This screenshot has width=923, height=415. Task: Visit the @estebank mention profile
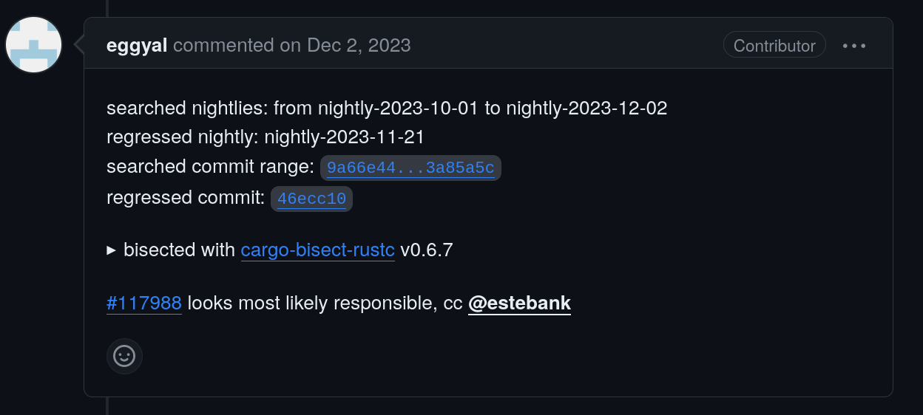(519, 303)
